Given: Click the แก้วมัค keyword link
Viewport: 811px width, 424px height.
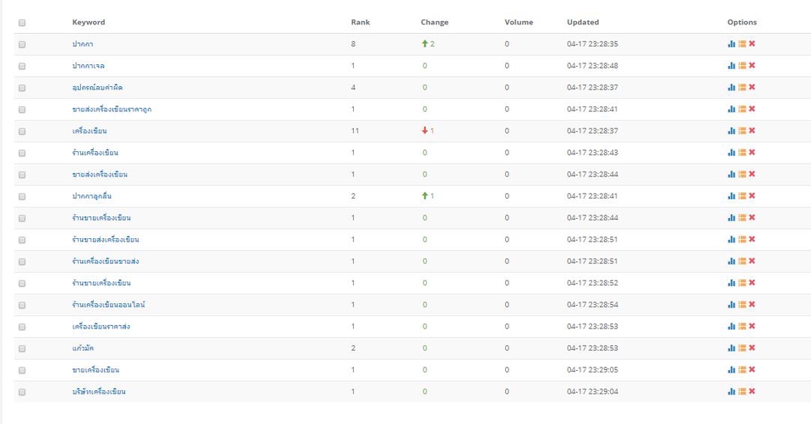Looking at the screenshot, I should point(83,348).
